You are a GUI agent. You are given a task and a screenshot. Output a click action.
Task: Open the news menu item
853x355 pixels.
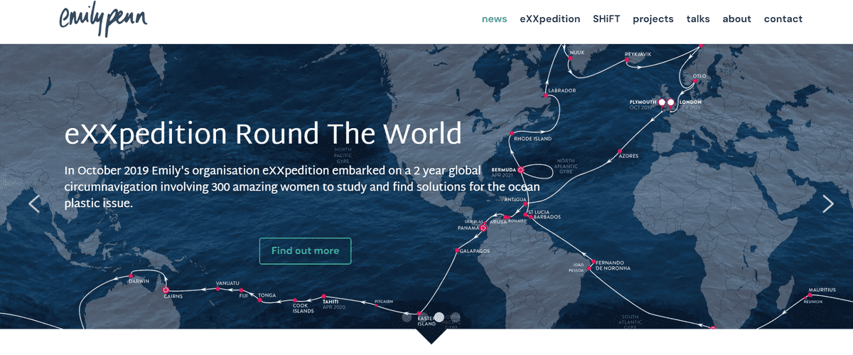click(x=494, y=19)
